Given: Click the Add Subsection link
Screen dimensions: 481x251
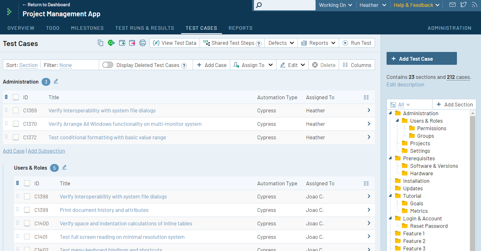Looking at the screenshot, I should 46,151.
